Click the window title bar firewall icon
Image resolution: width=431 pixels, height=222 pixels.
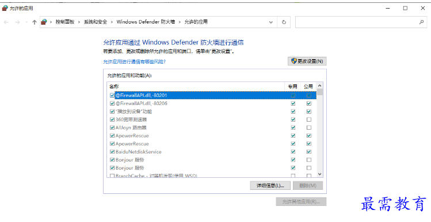click(x=5, y=8)
